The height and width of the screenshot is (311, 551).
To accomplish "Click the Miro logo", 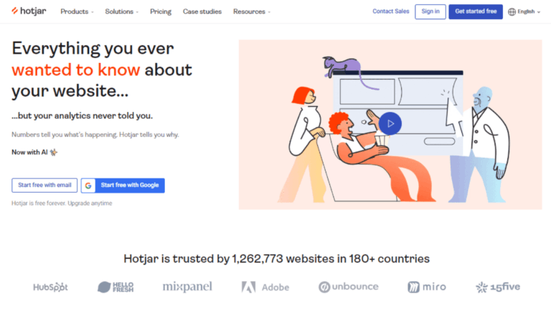I will (x=427, y=287).
